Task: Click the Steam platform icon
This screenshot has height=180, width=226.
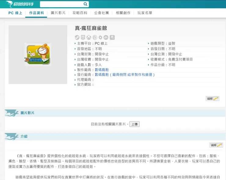Action: 77,37
